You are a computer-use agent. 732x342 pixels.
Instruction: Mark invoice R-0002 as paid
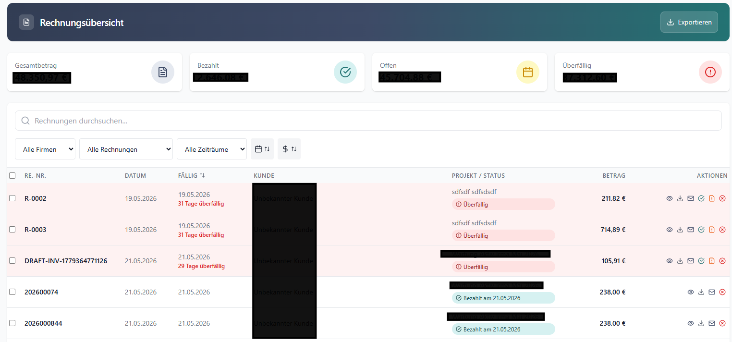pyautogui.click(x=701, y=198)
